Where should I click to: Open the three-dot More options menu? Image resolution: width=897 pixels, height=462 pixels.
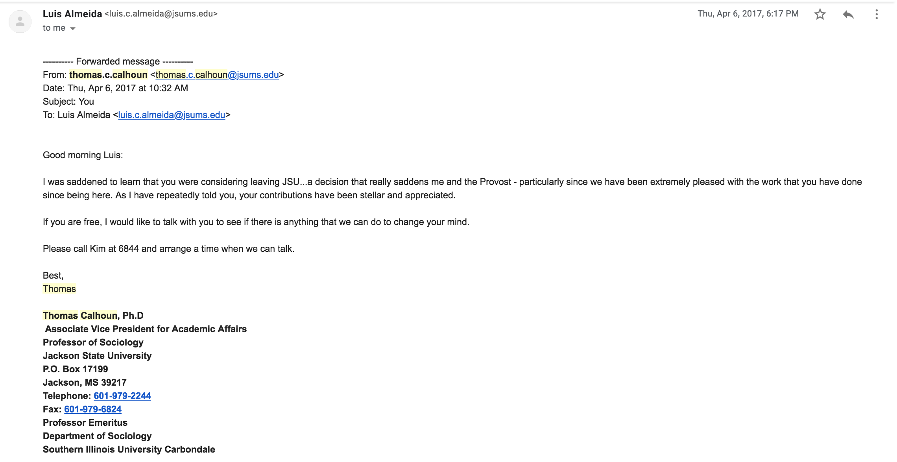tap(876, 15)
